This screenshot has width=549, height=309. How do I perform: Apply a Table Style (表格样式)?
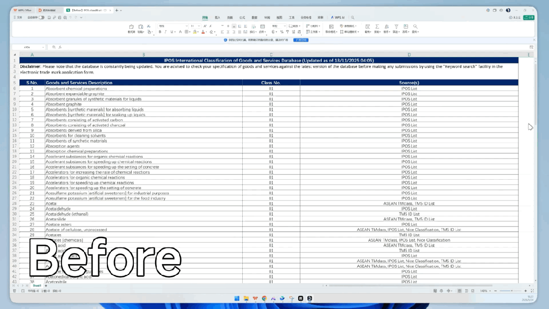tap(349, 24)
